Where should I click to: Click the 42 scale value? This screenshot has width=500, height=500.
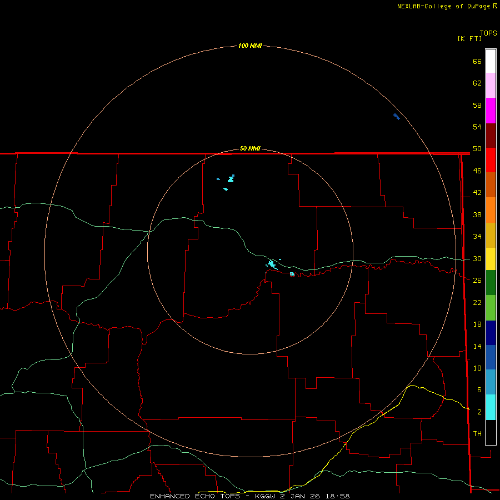(x=477, y=193)
